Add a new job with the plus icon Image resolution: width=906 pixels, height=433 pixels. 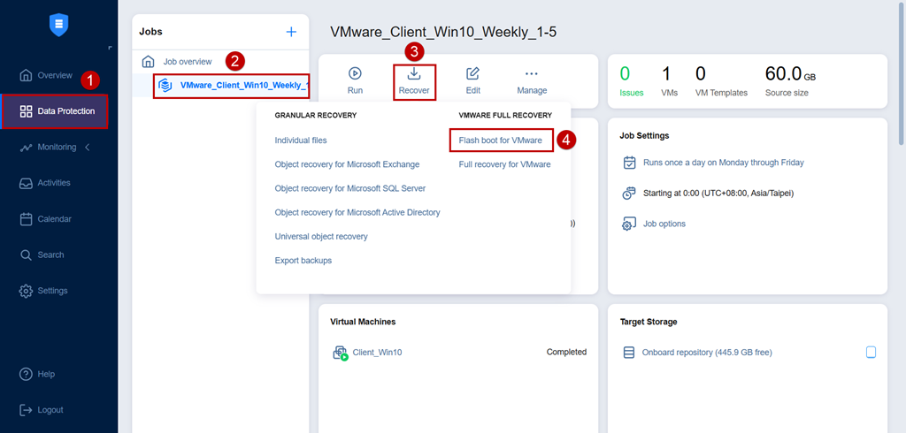[291, 32]
